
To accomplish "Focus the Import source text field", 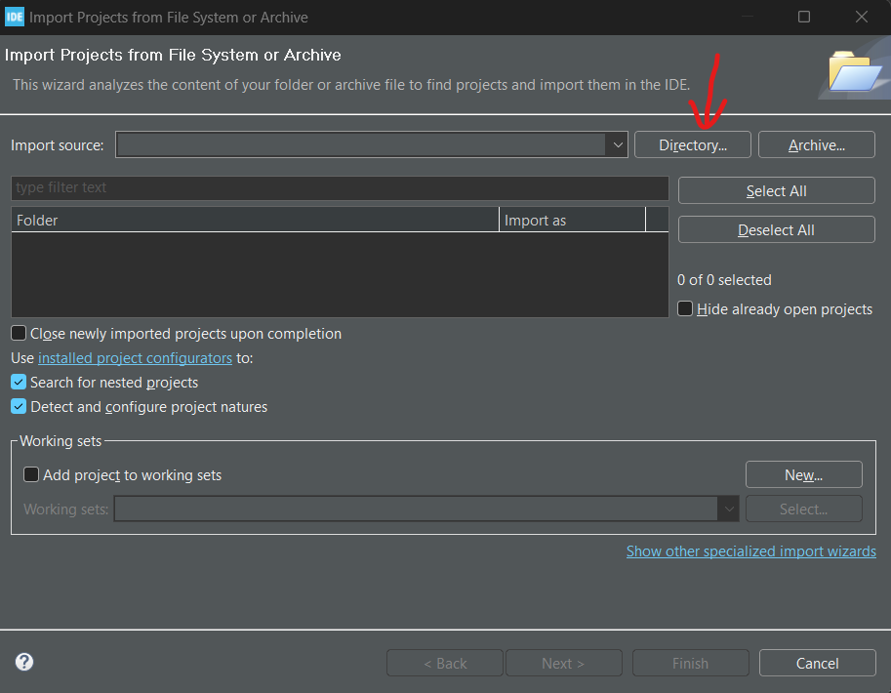I will (361, 145).
